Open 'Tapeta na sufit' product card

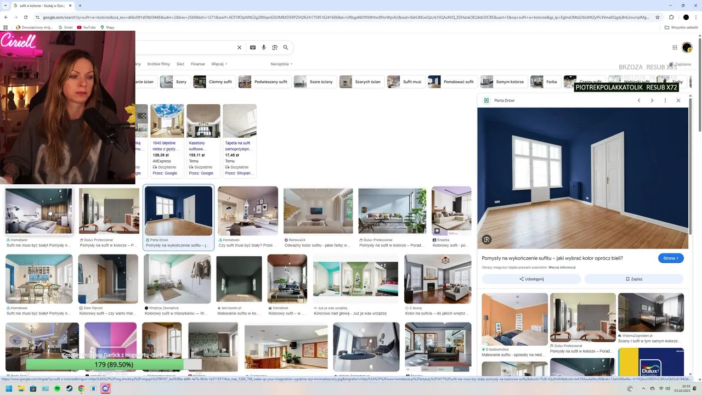[240, 140]
